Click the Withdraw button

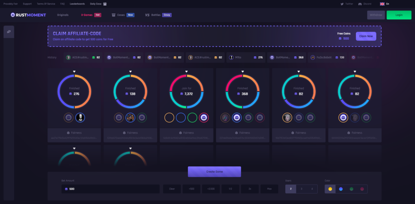point(376,15)
